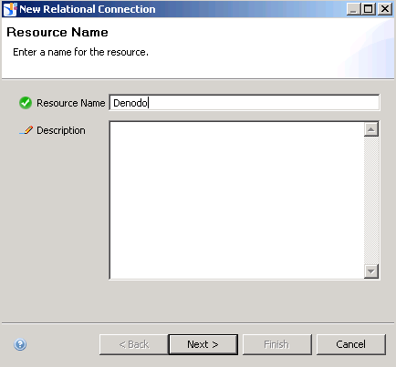Maximize the New Relational Connection window
396x367 pixels.
coord(368,9)
